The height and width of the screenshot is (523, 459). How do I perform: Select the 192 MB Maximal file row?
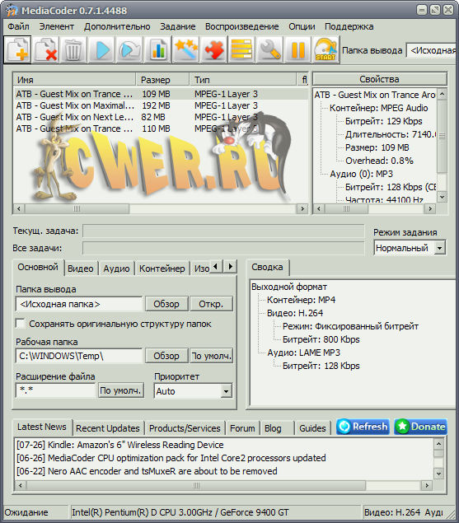[161, 105]
